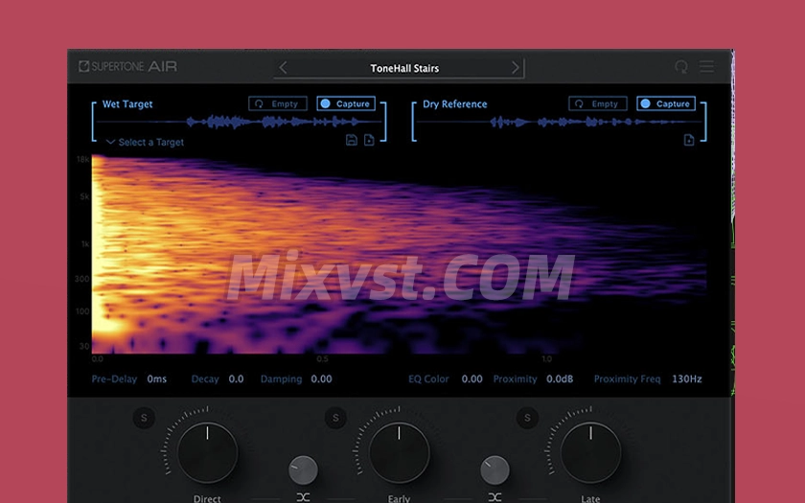Capture audio for the Dry Reference
The image size is (805, 503).
pyautogui.click(x=666, y=103)
